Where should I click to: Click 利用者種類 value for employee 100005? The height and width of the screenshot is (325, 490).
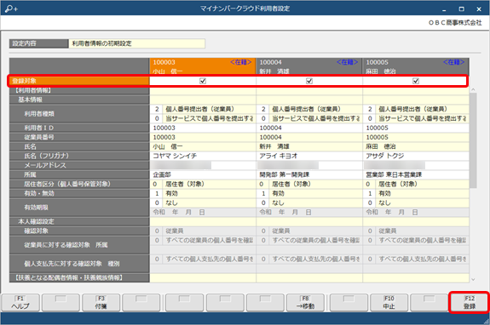pyautogui.click(x=416, y=109)
